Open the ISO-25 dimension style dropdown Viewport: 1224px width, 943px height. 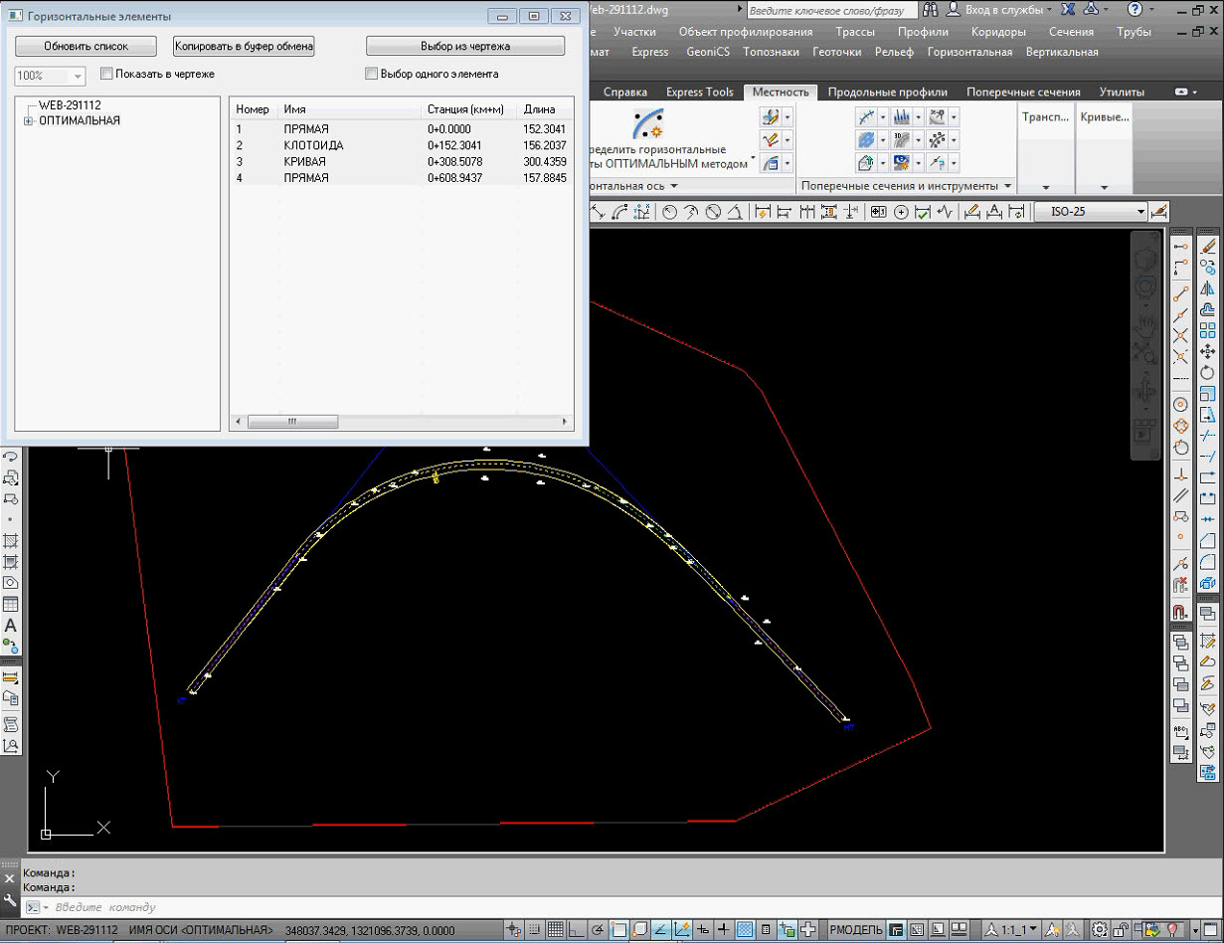pos(1141,212)
